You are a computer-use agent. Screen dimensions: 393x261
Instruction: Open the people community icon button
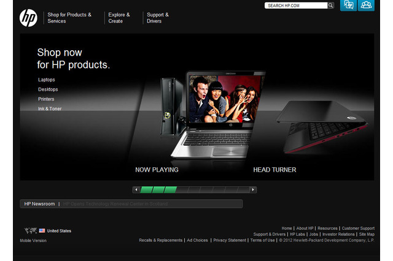pyautogui.click(x=366, y=5)
